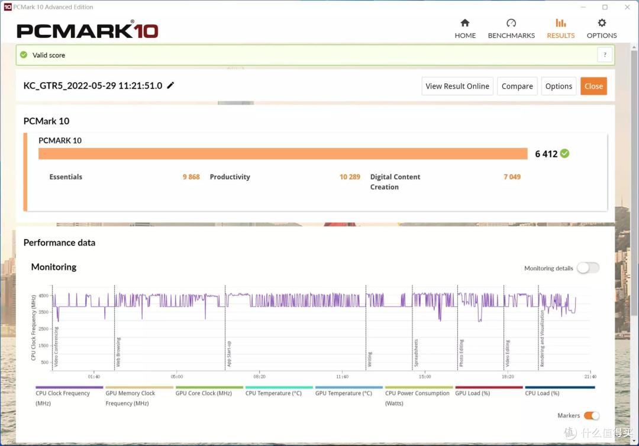Image resolution: width=639 pixels, height=446 pixels.
Task: Maximize the PCMark 10 window
Action: (605, 7)
